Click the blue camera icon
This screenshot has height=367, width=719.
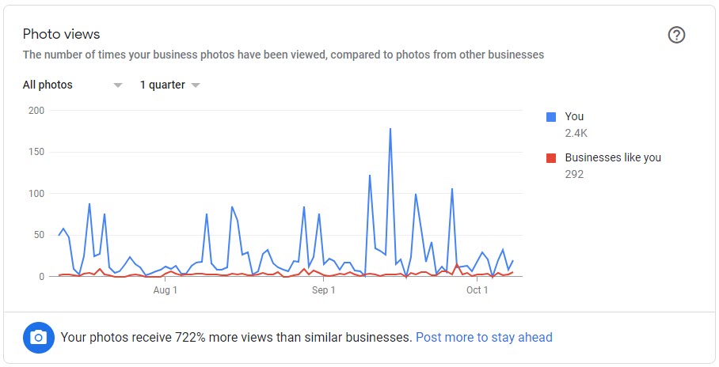(38, 337)
